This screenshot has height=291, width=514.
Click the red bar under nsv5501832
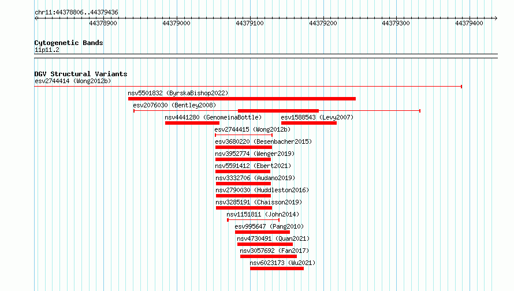point(242,99)
